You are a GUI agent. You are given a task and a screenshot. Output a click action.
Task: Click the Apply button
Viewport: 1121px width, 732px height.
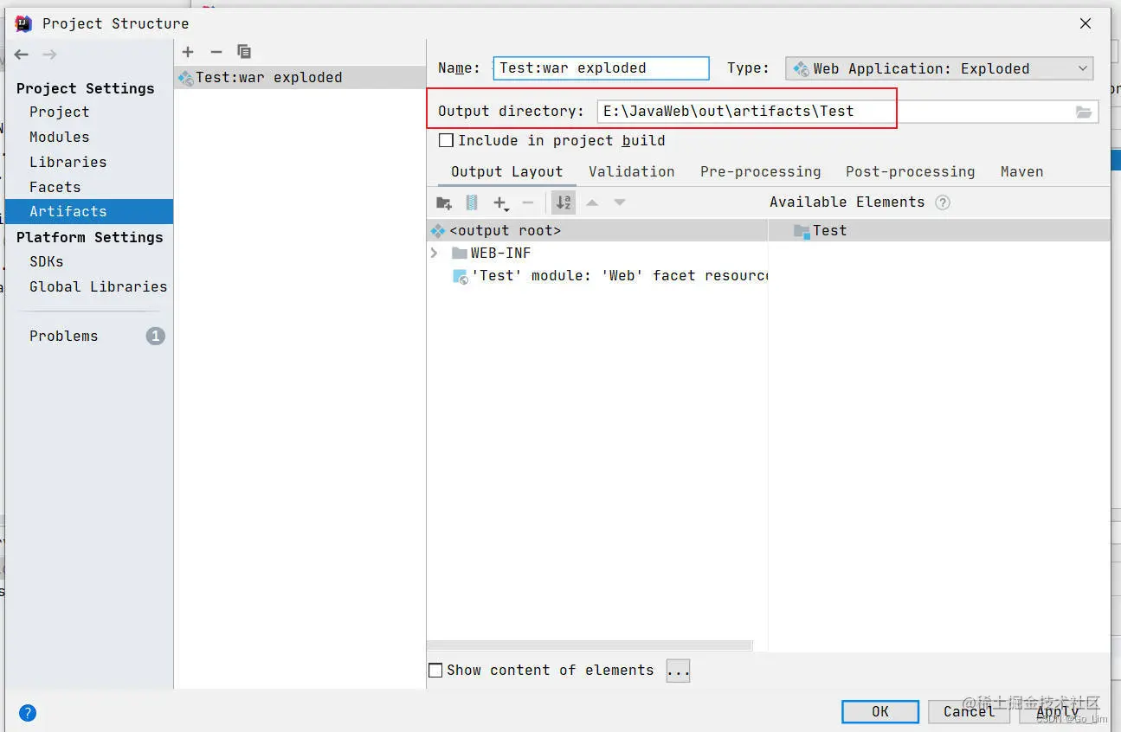tap(1058, 711)
